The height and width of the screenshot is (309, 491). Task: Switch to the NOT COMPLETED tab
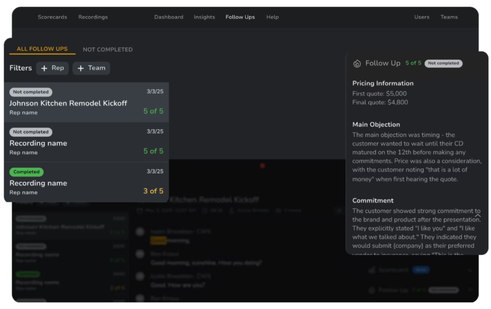108,50
